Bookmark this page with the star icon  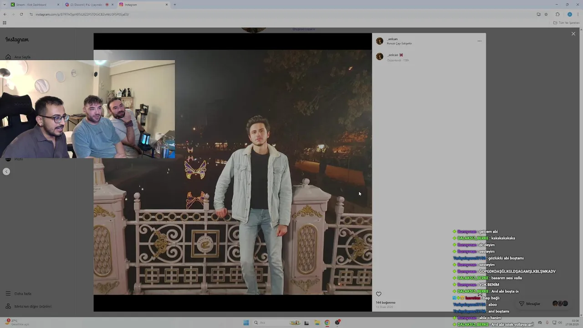coord(546,14)
